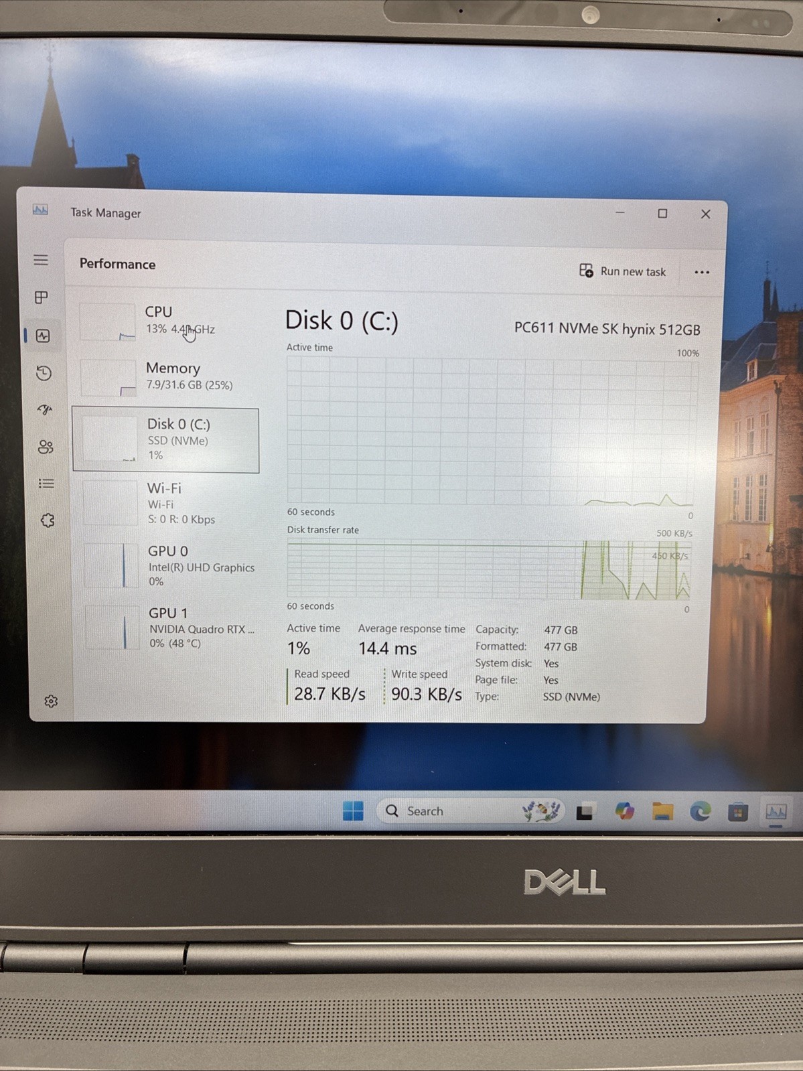This screenshot has height=1071, width=803.
Task: Click the Disk transfer rate graph
Action: coord(490,570)
